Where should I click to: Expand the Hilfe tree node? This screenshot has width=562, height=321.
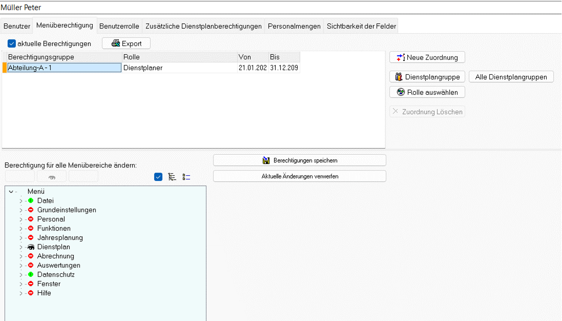point(21,293)
